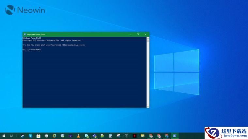
Task: Open Amazon Prime Video taskbar icon
Action: pos(127,136)
